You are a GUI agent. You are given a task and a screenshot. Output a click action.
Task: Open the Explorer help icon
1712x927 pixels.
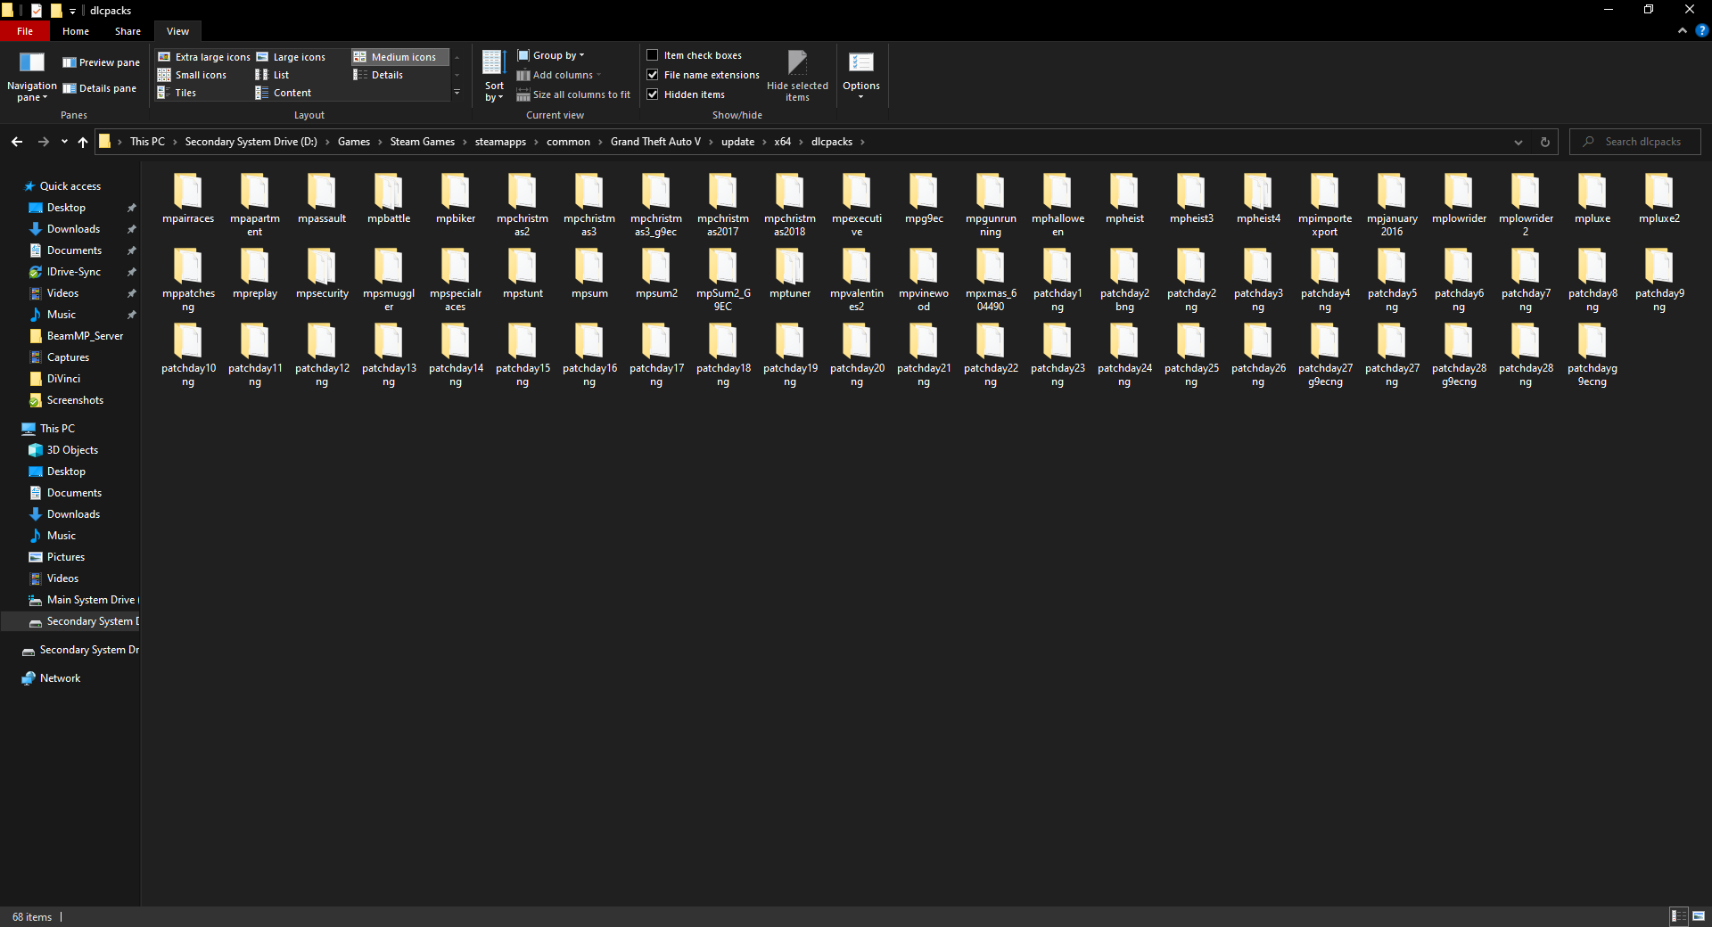[1701, 30]
